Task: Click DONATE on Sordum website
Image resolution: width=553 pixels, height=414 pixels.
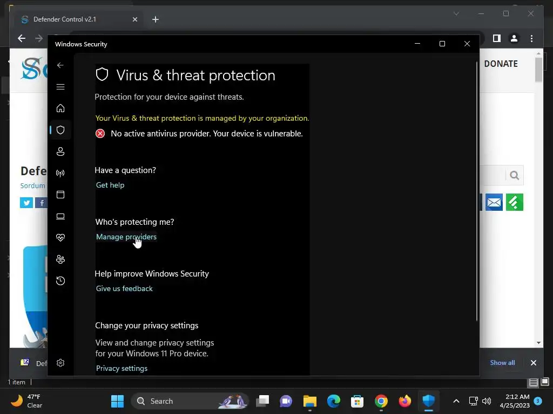Action: pyautogui.click(x=501, y=64)
